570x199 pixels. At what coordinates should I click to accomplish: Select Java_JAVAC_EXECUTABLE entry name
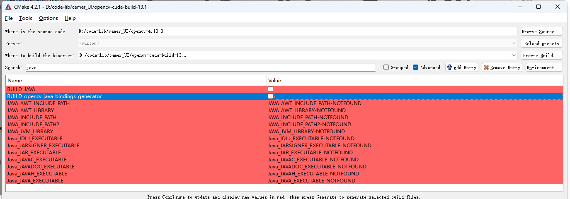pos(37,160)
